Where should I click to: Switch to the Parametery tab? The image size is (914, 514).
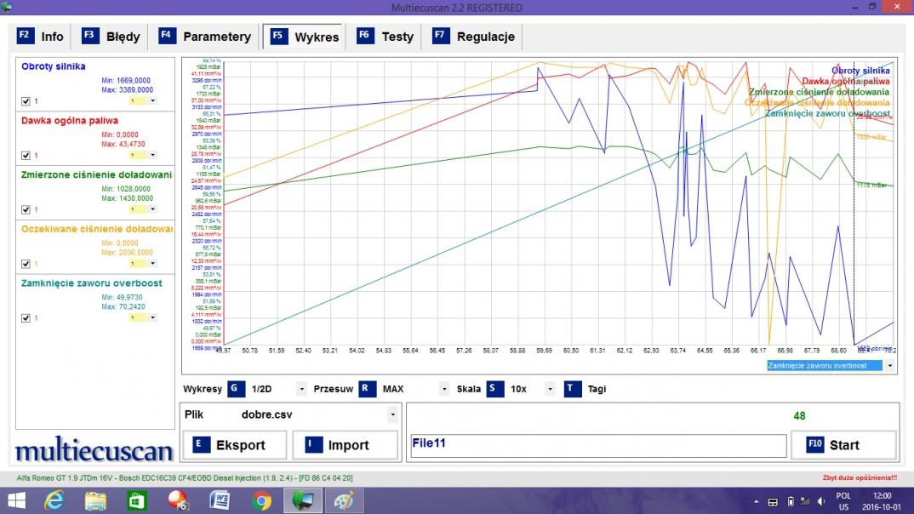[x=206, y=37]
